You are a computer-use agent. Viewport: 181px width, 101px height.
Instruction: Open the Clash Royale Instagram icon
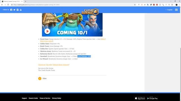[x=18, y=10]
